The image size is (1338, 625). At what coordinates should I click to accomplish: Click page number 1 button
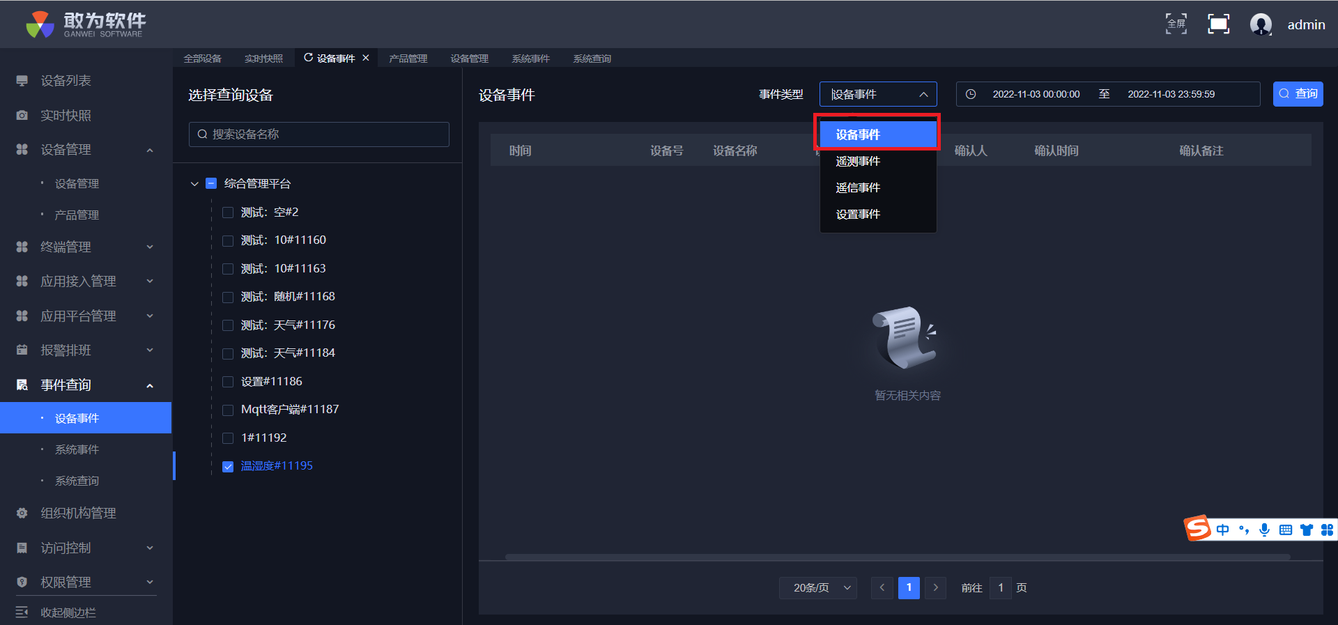(x=909, y=587)
